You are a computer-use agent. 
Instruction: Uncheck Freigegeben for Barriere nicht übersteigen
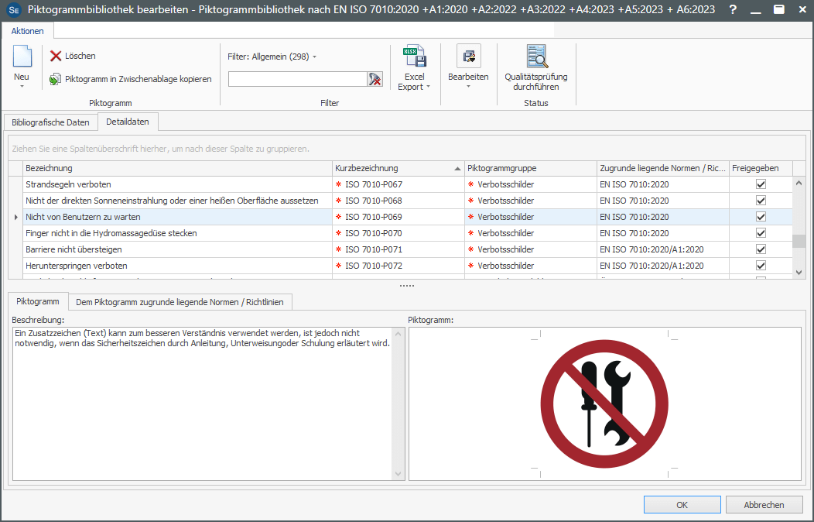coord(761,249)
